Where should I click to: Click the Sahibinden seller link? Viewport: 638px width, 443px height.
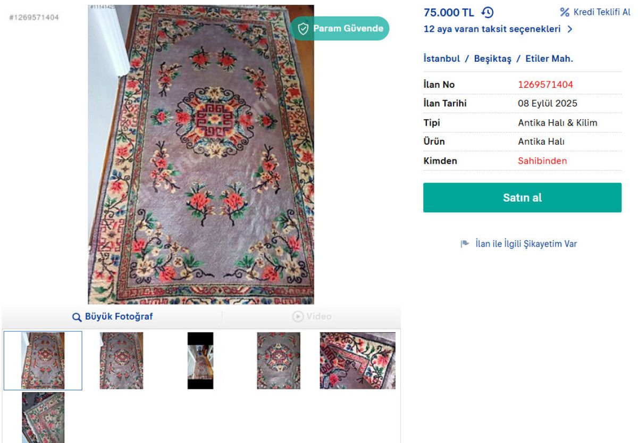542,161
